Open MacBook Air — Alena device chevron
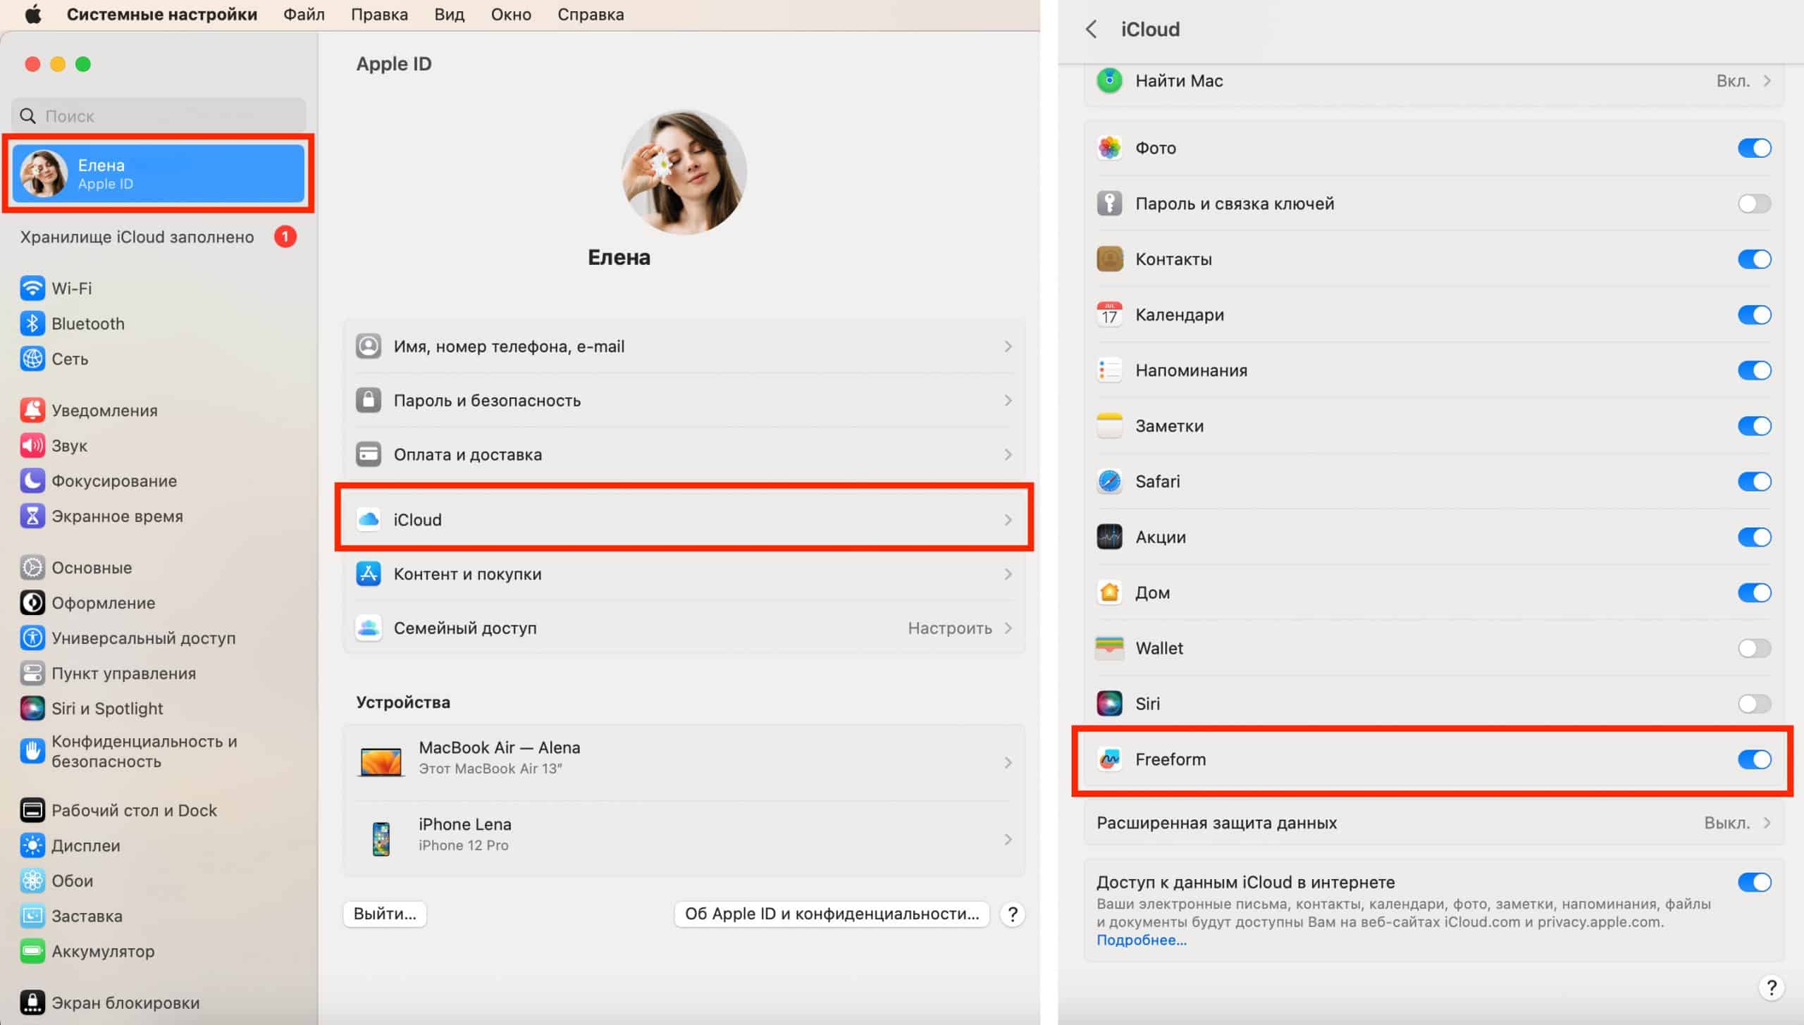The image size is (1804, 1025). click(1008, 762)
